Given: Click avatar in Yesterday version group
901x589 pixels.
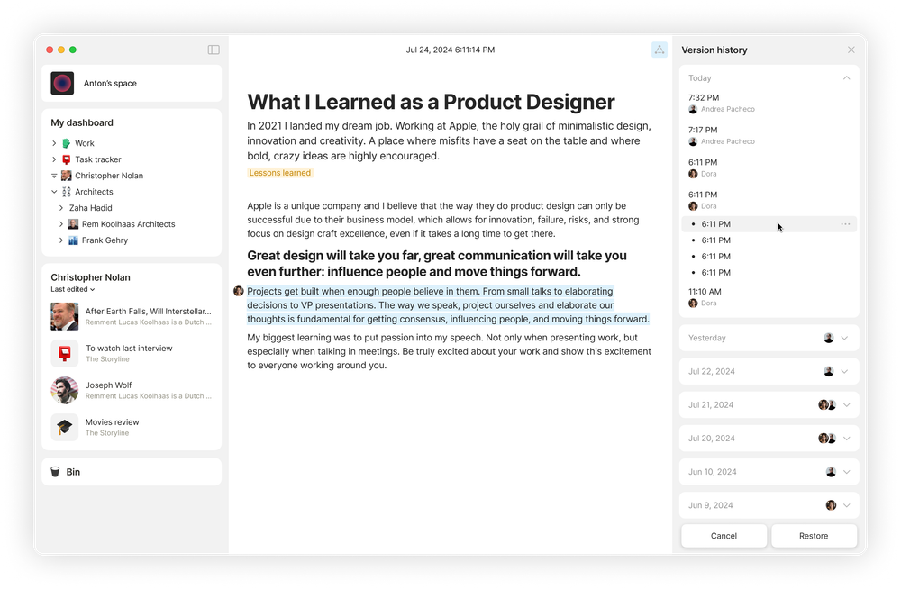Looking at the screenshot, I should (x=829, y=338).
